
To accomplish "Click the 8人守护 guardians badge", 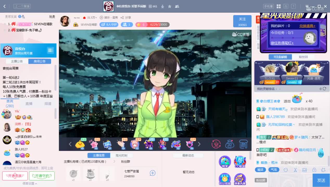I will pyautogui.click(x=109, y=25).
